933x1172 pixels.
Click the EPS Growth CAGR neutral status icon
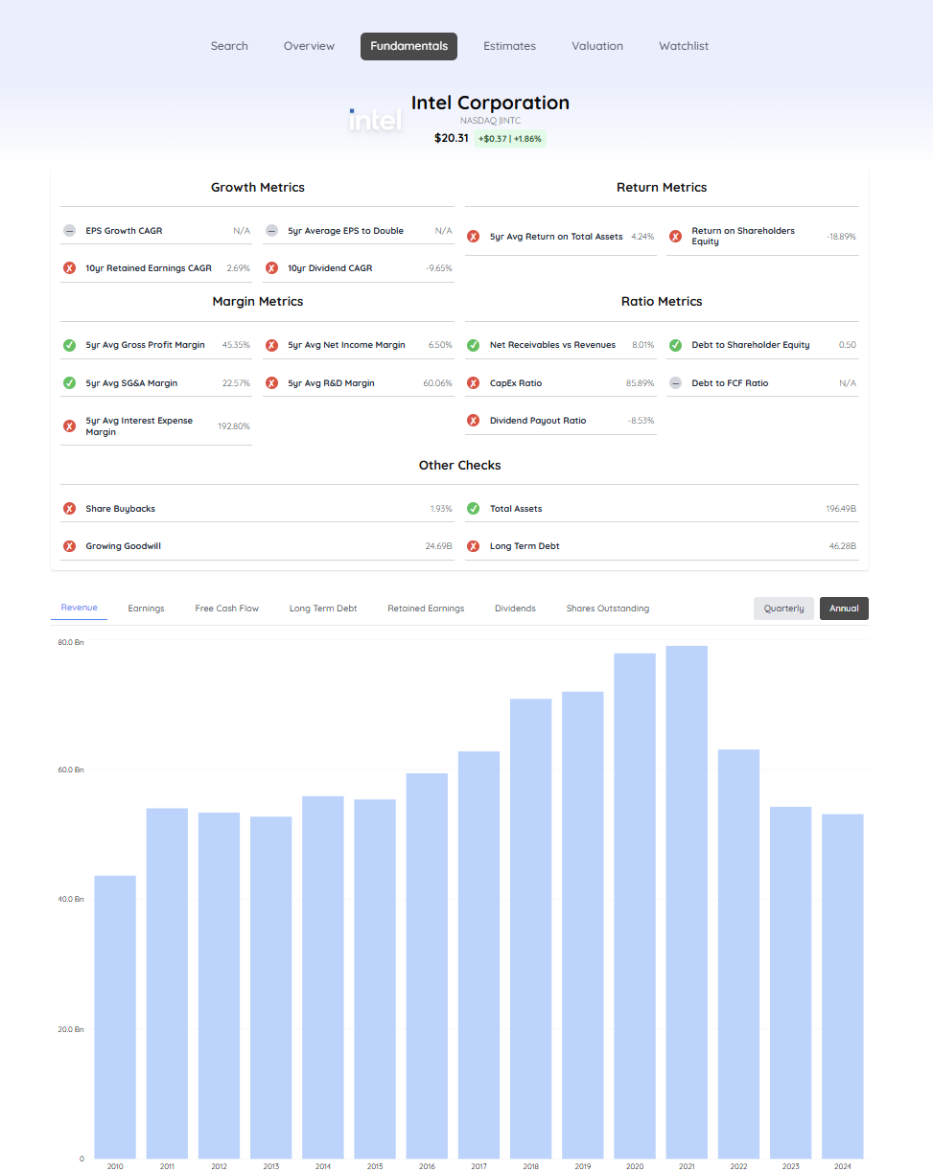click(x=69, y=231)
